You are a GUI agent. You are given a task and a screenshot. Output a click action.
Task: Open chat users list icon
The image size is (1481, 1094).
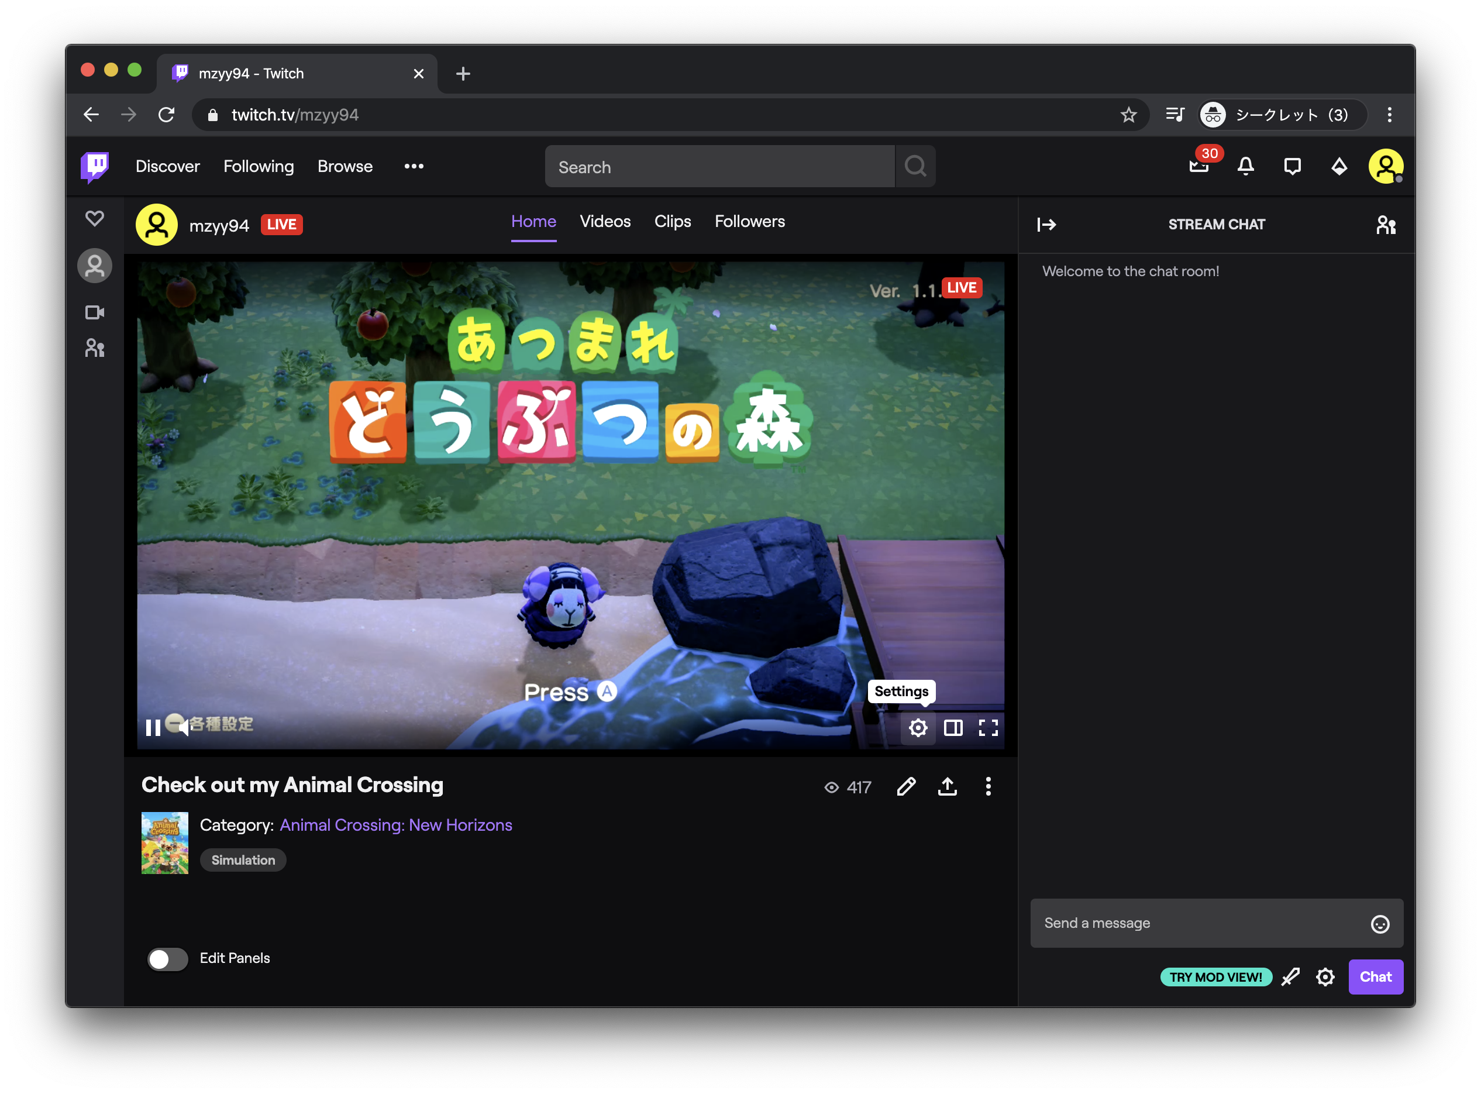click(1386, 225)
